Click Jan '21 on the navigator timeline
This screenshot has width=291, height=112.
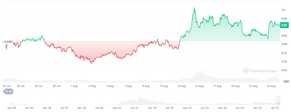(117, 108)
